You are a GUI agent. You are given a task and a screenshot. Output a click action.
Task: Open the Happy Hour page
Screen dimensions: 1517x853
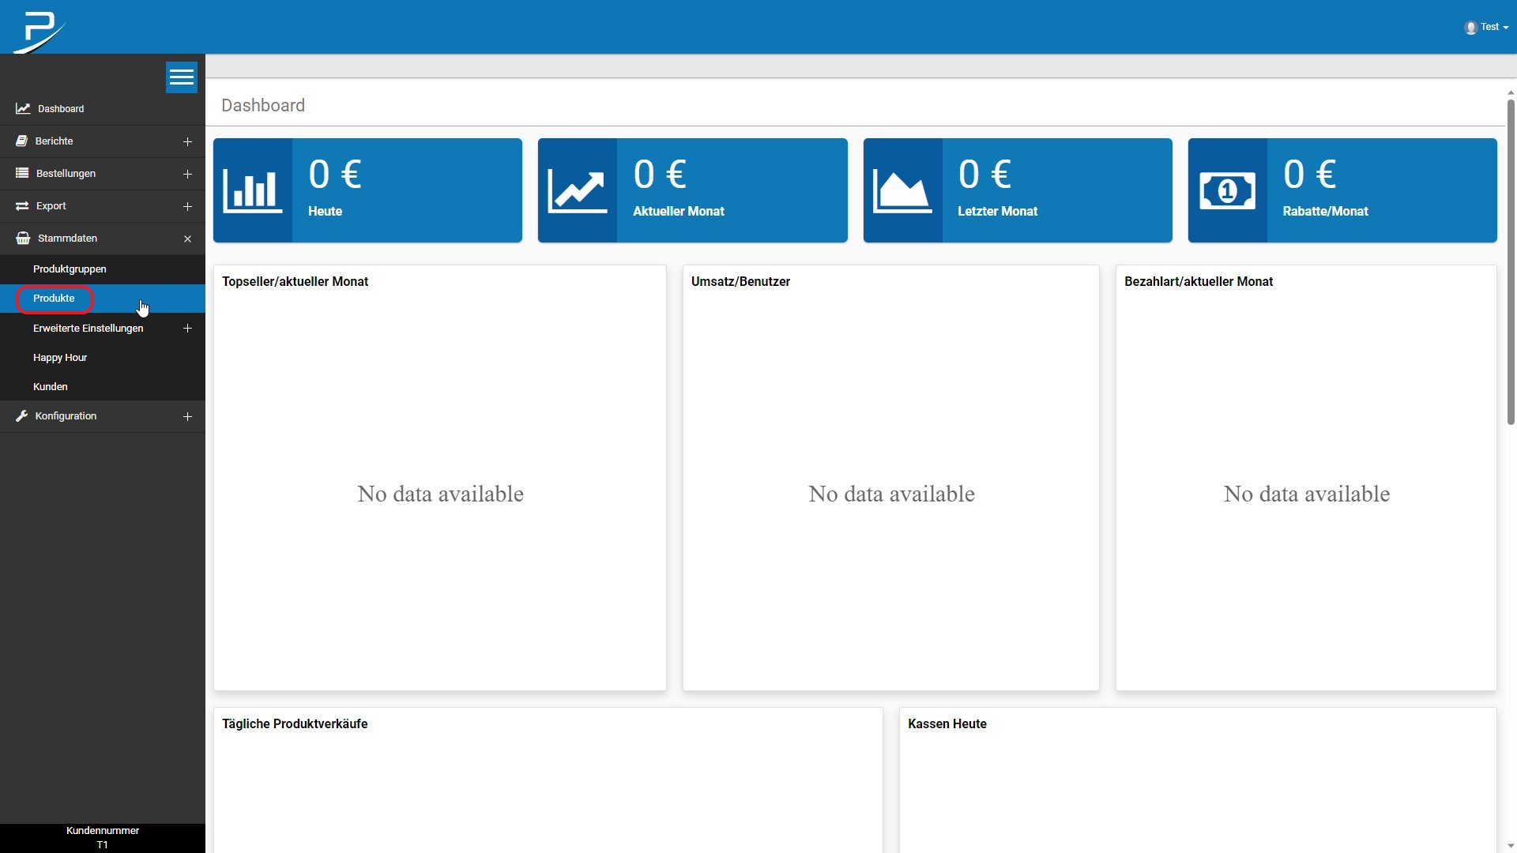(x=60, y=358)
